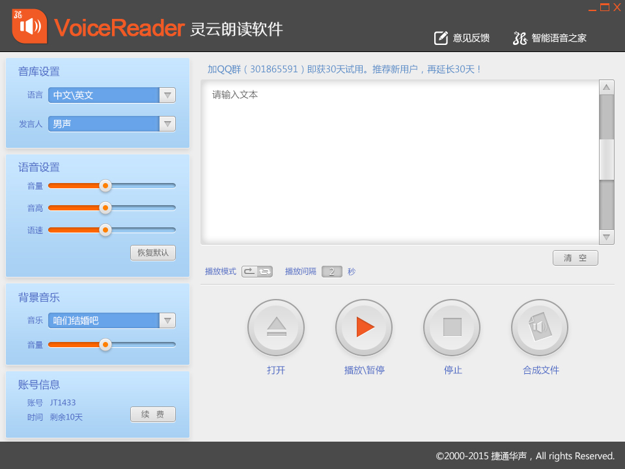Click the VoiceReader speaker logo
The width and height of the screenshot is (625, 469).
pyautogui.click(x=29, y=26)
